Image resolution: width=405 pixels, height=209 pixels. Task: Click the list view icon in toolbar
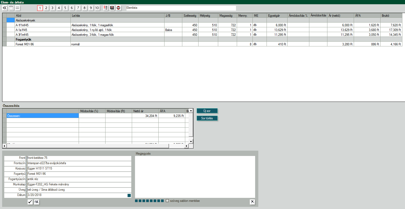click(x=106, y=8)
